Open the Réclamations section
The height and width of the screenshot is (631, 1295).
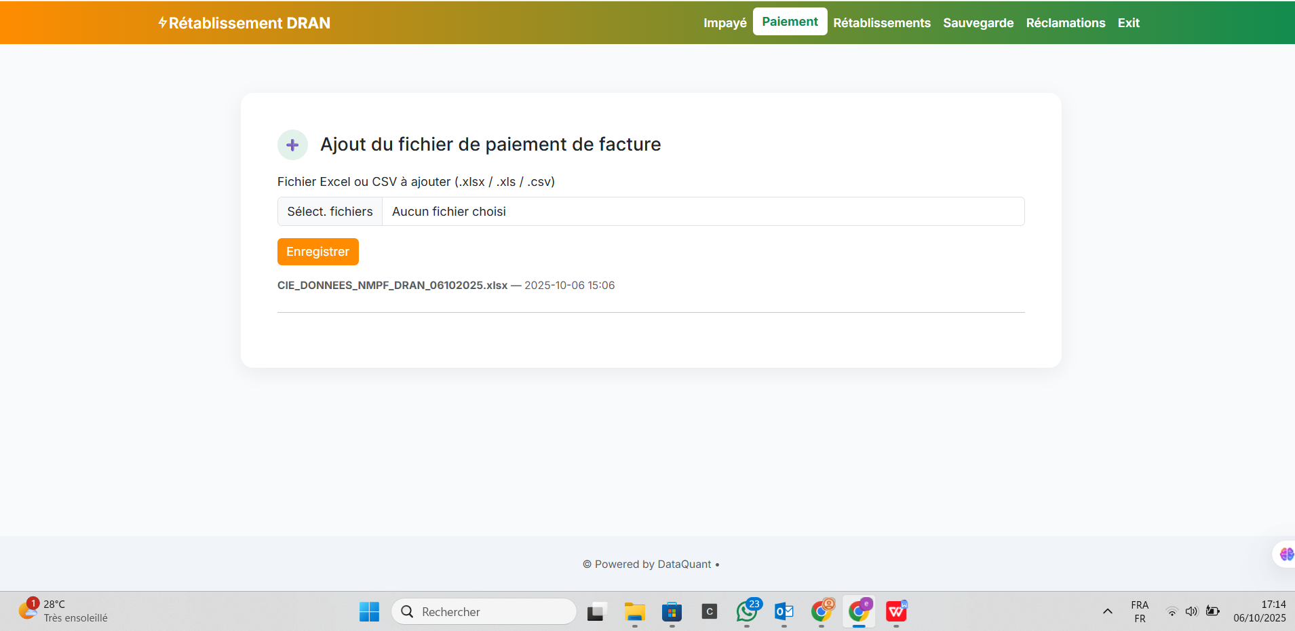click(x=1065, y=23)
